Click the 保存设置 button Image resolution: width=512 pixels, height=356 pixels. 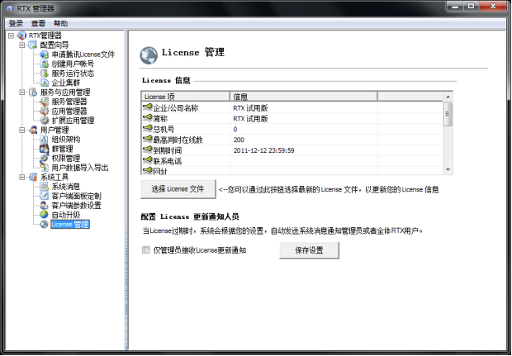pos(309,250)
